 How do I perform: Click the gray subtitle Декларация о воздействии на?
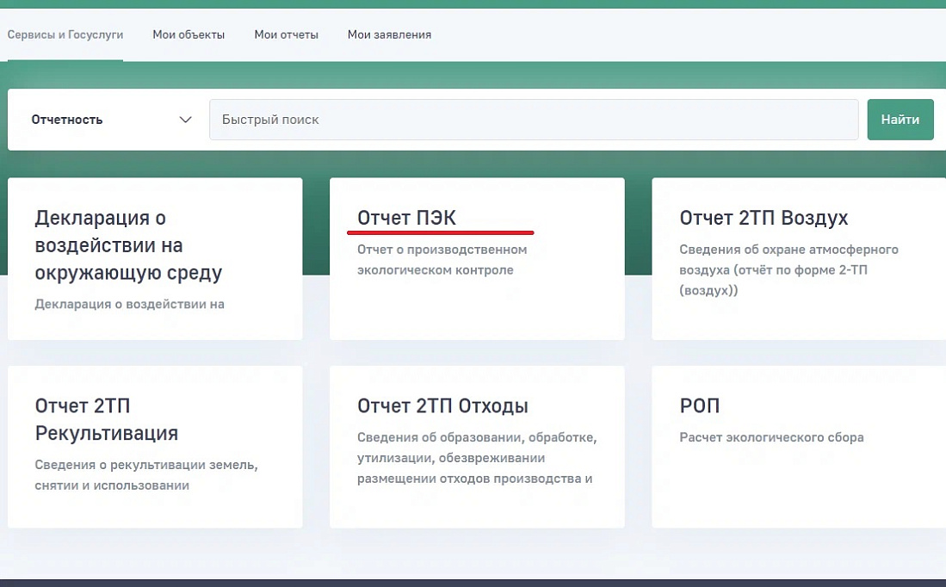[130, 304]
